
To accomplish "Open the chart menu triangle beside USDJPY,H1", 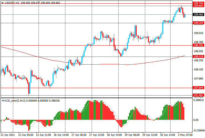I will pos(2,3).
